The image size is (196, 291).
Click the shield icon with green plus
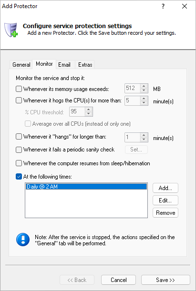pos(11,30)
